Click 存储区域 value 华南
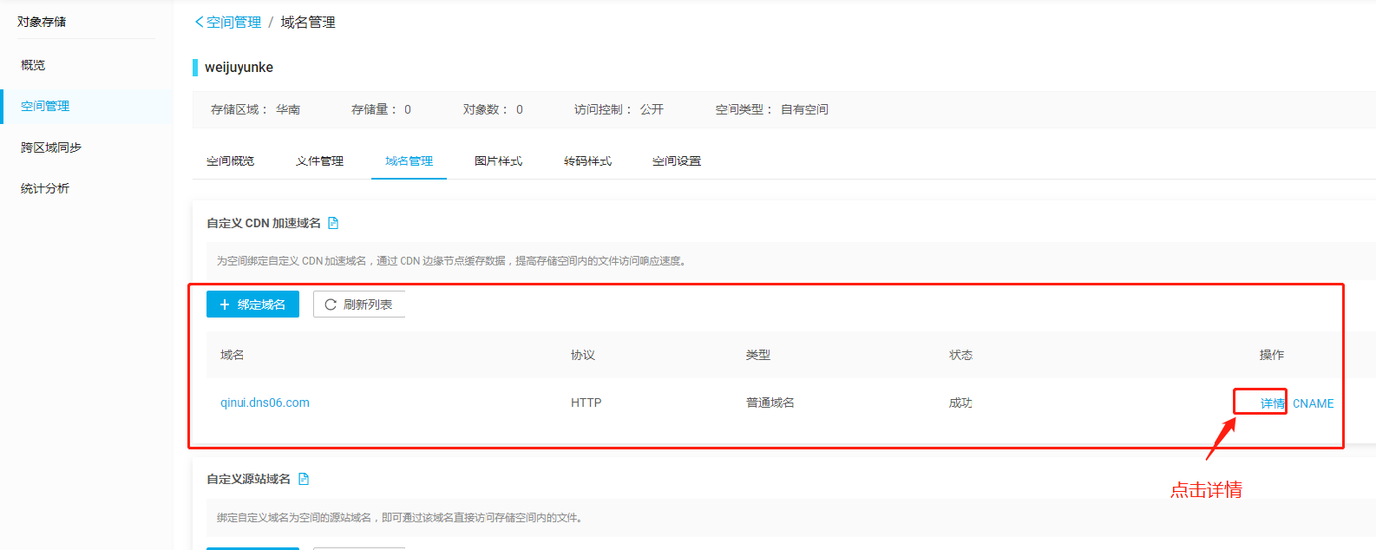 288,109
